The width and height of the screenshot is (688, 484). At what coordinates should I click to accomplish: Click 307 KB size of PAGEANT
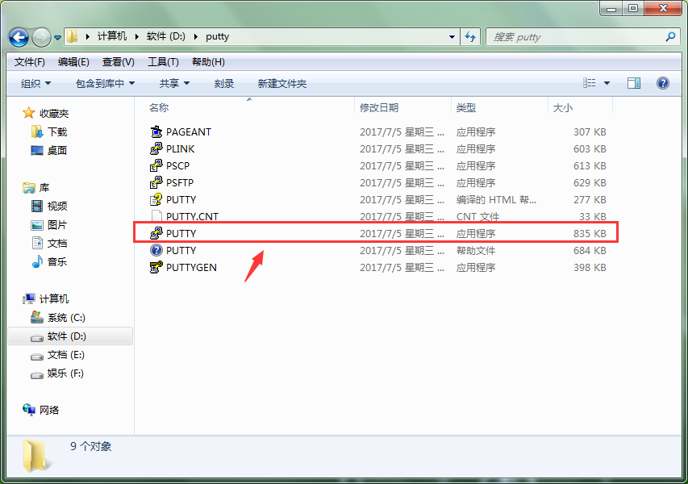point(590,132)
